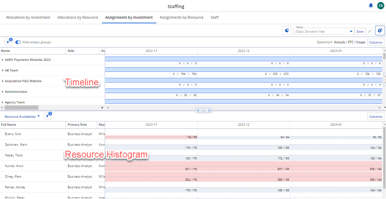Image resolution: width=386 pixels, height=199 pixels.
Task: Expand the Administration row
Action: (3, 92)
